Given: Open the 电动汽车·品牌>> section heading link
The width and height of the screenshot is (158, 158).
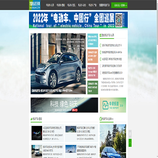Looking at the screenshot, I should 108,119.
